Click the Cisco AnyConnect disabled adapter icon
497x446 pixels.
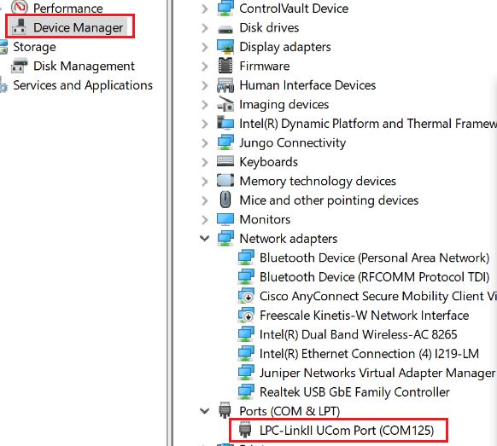point(246,296)
